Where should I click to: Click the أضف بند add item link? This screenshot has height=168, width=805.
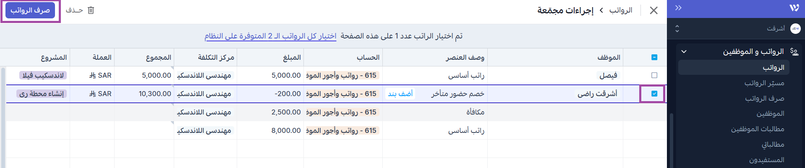tap(400, 94)
